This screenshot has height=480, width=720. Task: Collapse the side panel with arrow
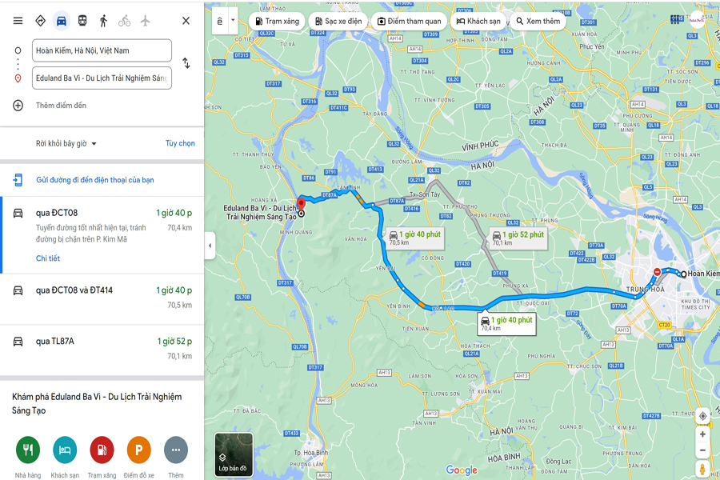pos(210,246)
